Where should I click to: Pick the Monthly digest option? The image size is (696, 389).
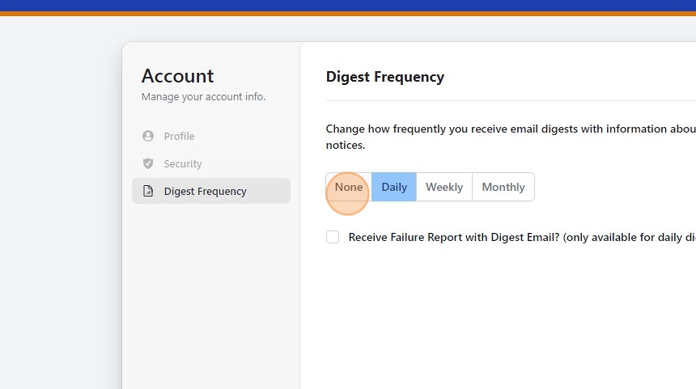(503, 187)
